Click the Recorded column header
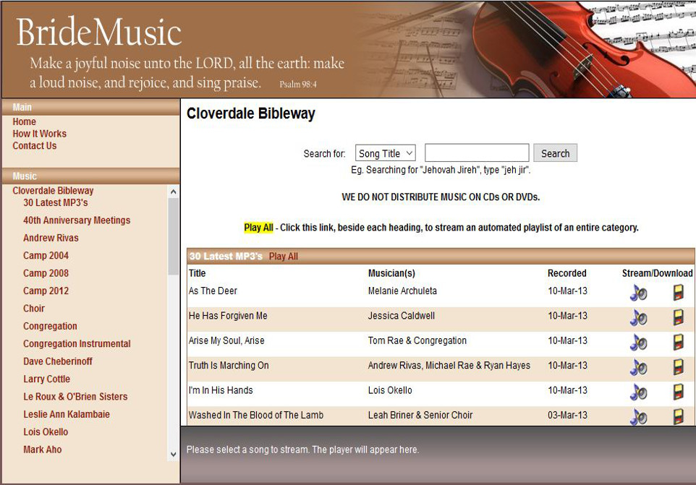The width and height of the screenshot is (696, 485). pos(566,273)
